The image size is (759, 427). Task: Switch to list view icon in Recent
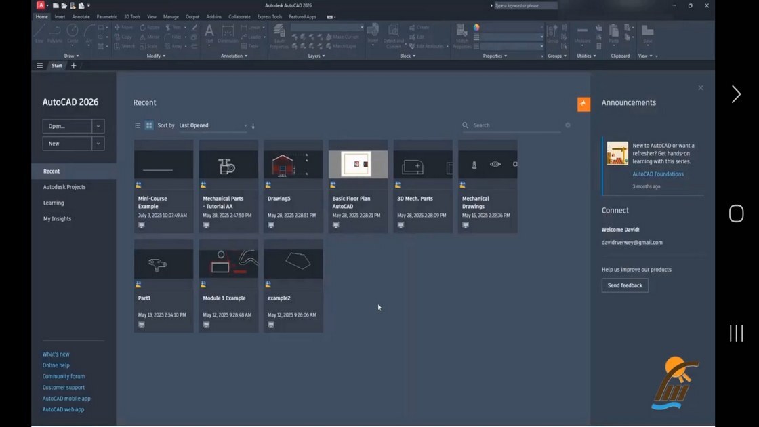coord(138,125)
